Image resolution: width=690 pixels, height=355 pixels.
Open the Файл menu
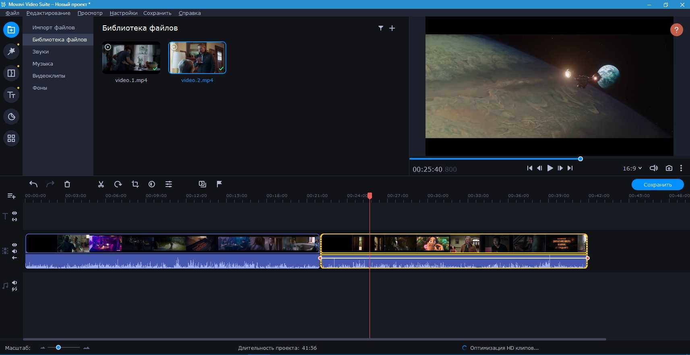[12, 13]
